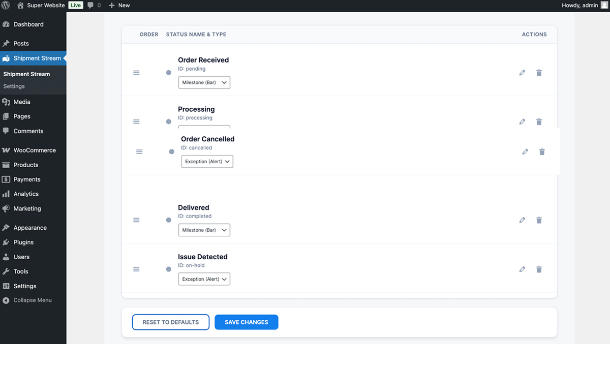
Task: Edit the Order Received status
Action: (x=522, y=73)
